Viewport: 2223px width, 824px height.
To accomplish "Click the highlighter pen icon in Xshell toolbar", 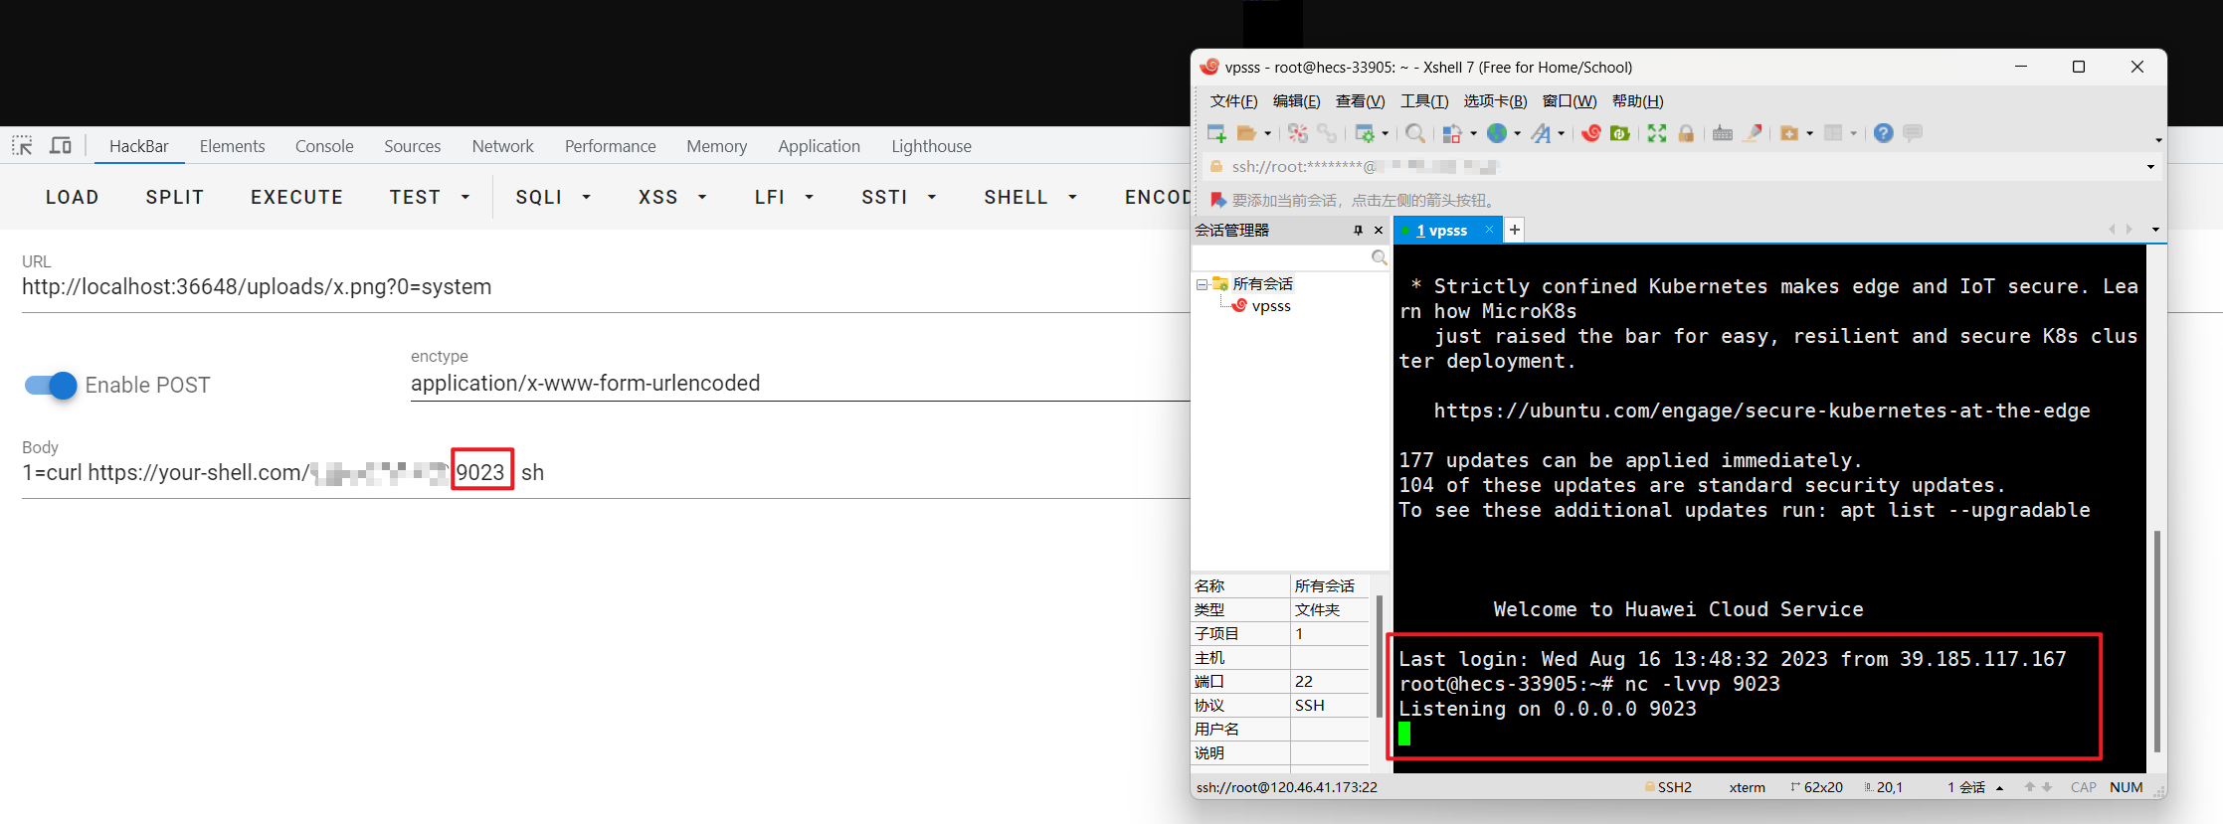I will pyautogui.click(x=1753, y=133).
